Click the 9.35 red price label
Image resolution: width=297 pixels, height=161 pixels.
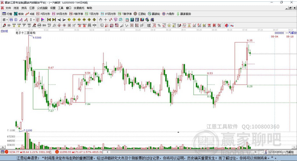pyautogui.click(x=250, y=40)
